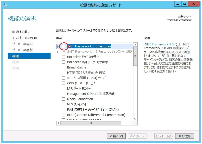
Task: Check the NFS クライアント checkbox
Action: [x=64, y=104]
